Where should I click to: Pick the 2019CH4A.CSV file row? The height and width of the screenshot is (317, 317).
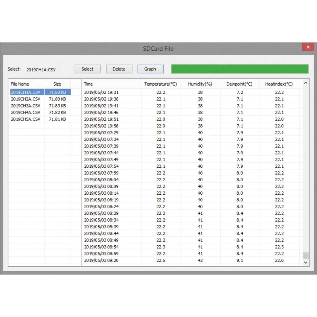point(26,113)
